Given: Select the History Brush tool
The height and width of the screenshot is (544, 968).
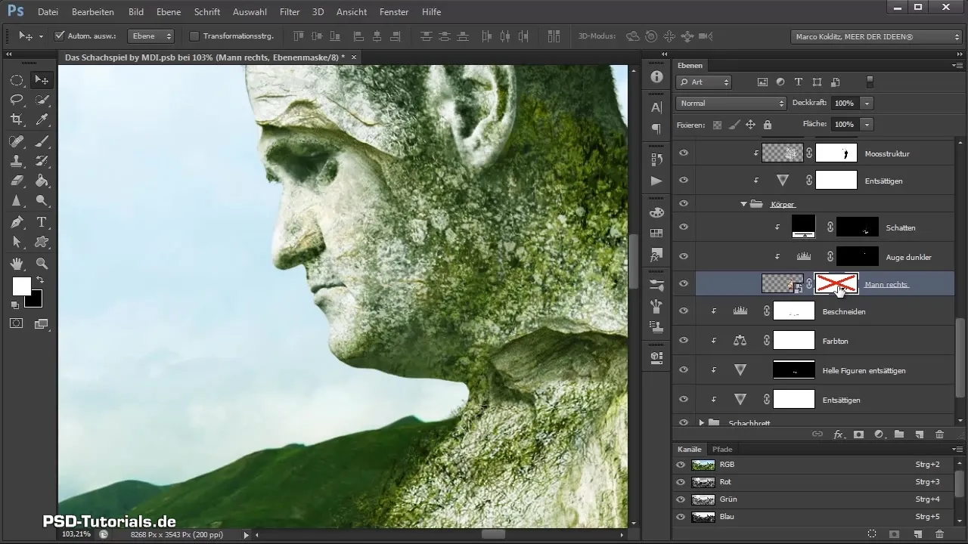Looking at the screenshot, I should pos(42,161).
